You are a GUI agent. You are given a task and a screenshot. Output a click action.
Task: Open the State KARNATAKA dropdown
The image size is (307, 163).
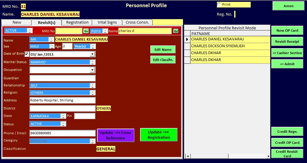pyautogui.click(x=48, y=116)
